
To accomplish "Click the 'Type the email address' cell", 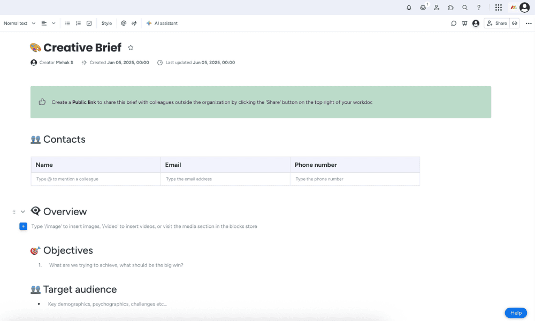I will (x=225, y=179).
